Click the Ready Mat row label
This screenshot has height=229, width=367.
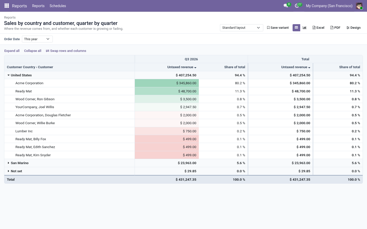pos(23,91)
